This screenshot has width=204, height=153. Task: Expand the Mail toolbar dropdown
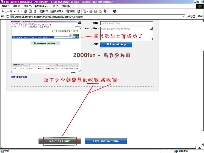click(x=87, y=11)
